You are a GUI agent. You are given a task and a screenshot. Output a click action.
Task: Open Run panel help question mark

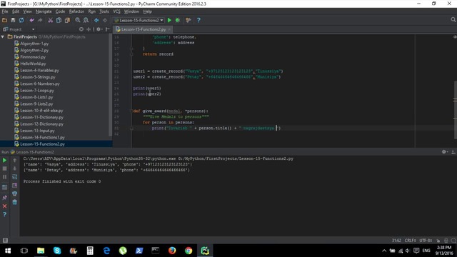click(x=5, y=214)
